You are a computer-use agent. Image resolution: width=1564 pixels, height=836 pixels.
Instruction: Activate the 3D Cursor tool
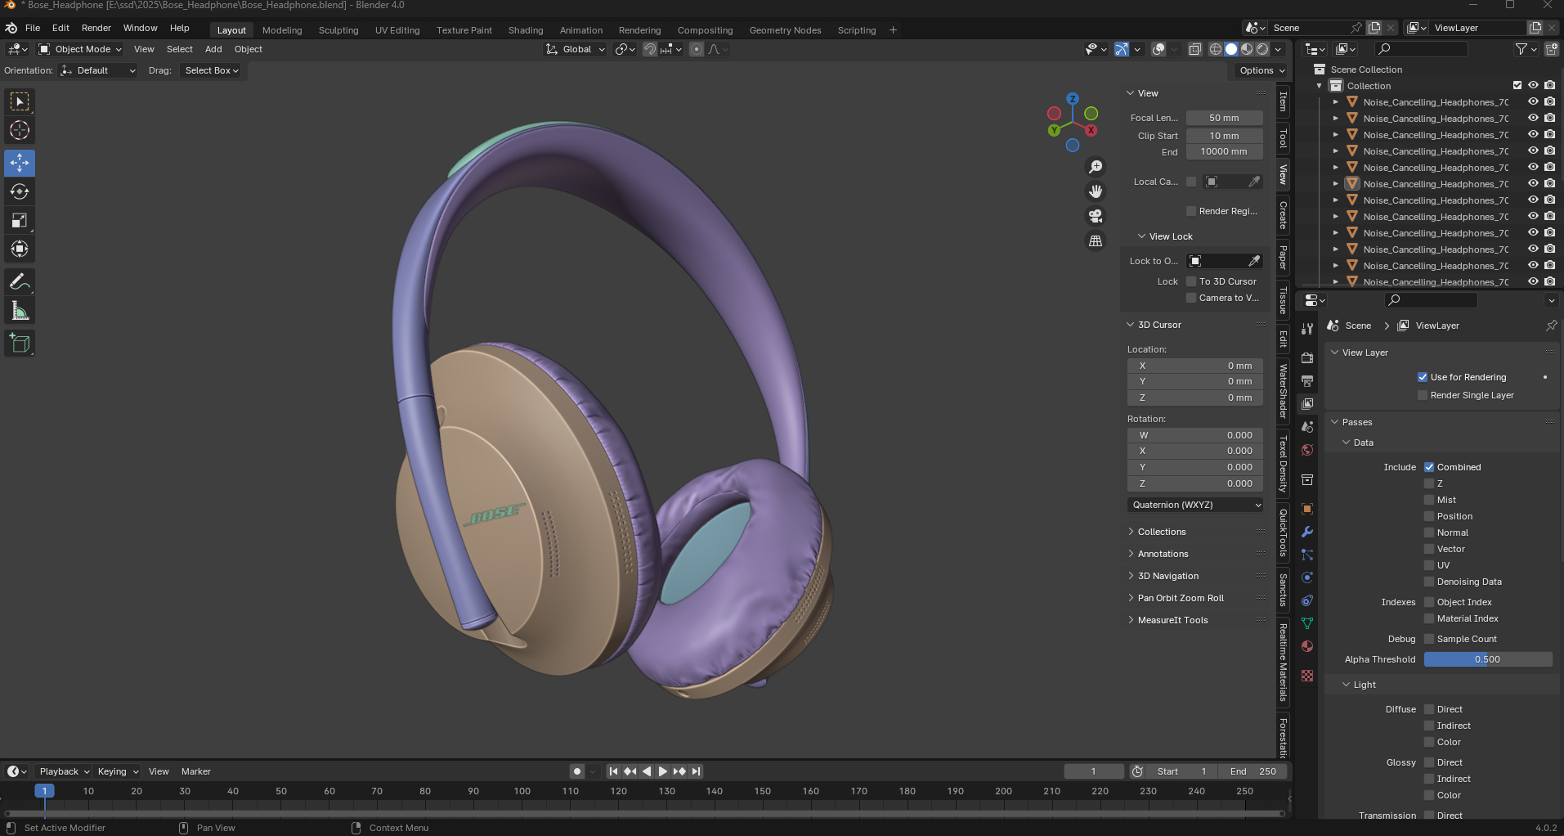point(20,130)
